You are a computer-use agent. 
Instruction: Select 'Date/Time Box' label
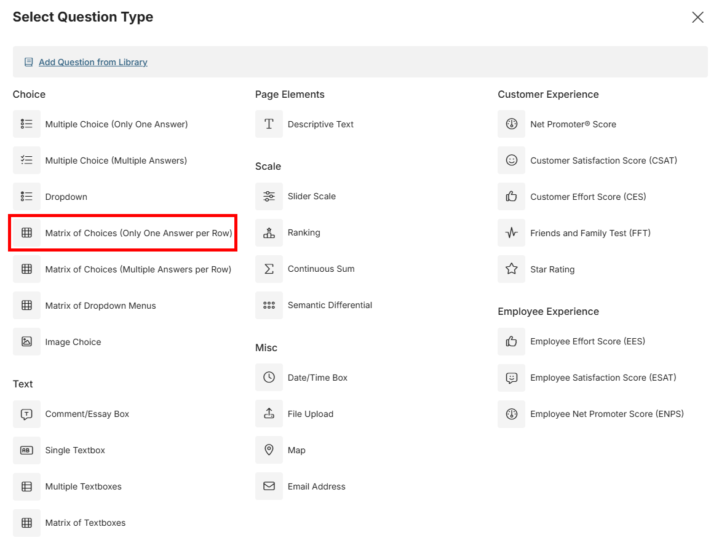click(x=317, y=378)
